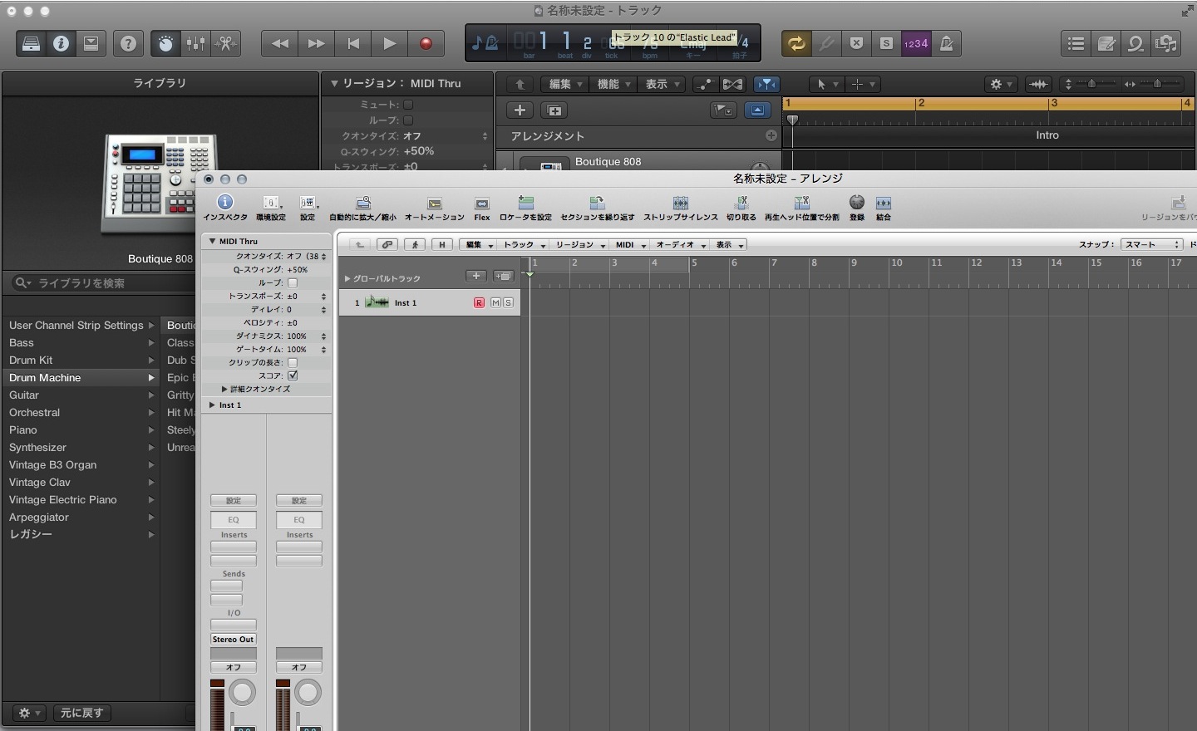Click ストリップサイレンス toolbar icon
This screenshot has height=731, width=1197.
pos(681,208)
